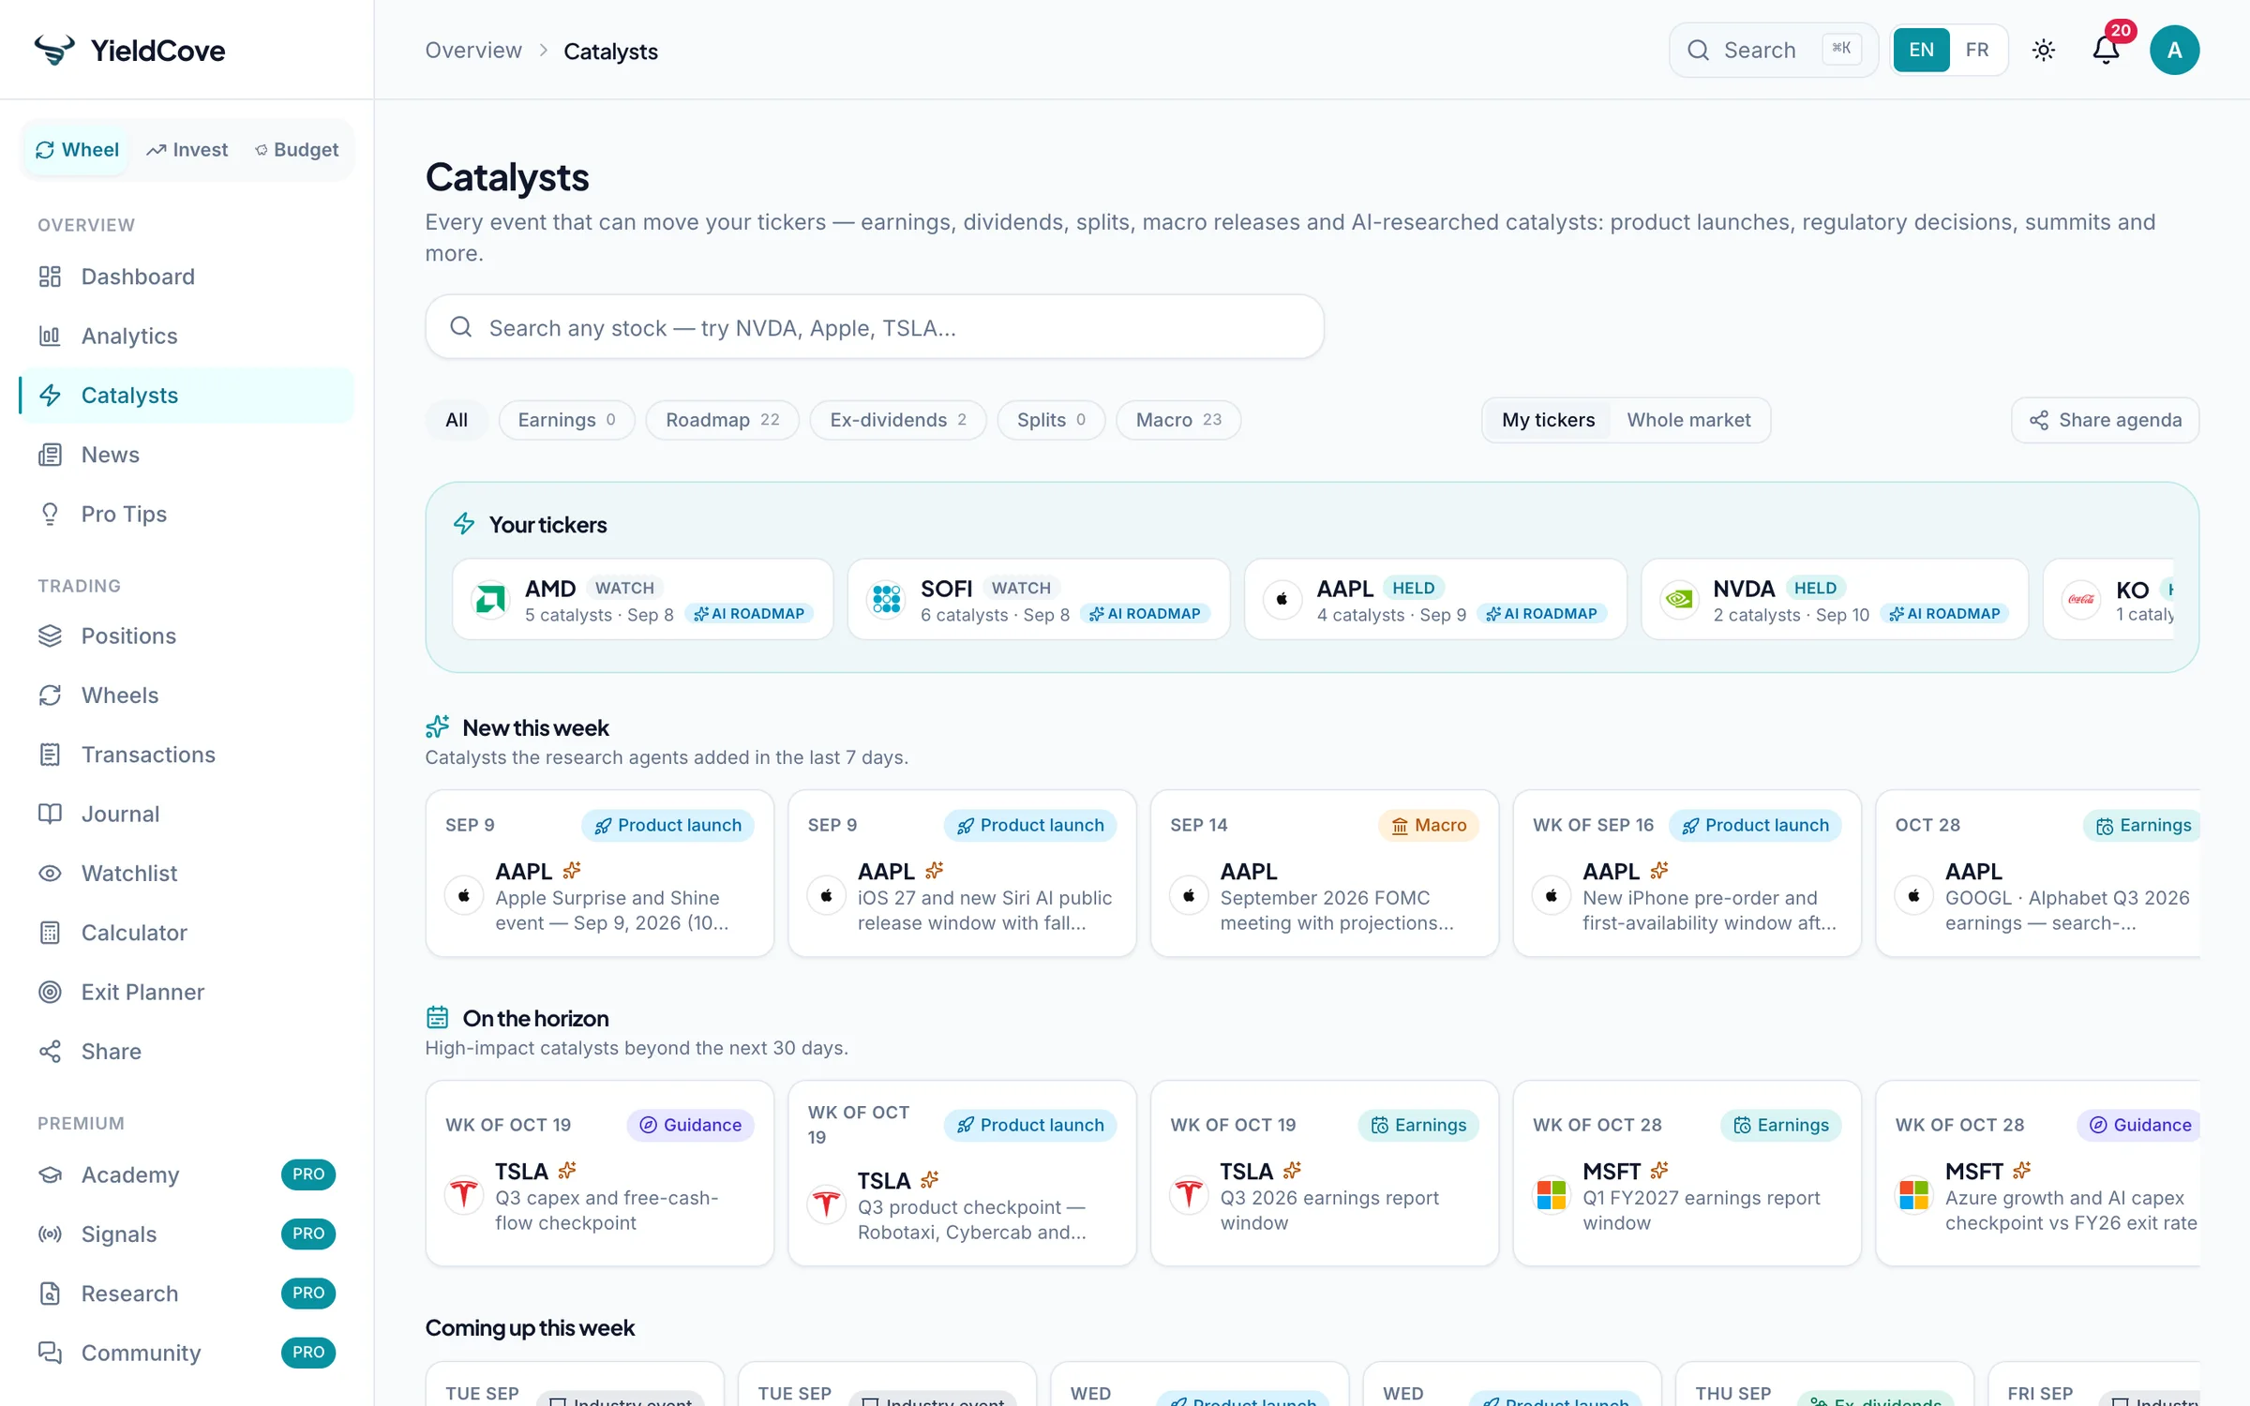Filter by Splits catalysts

[x=1051, y=420]
